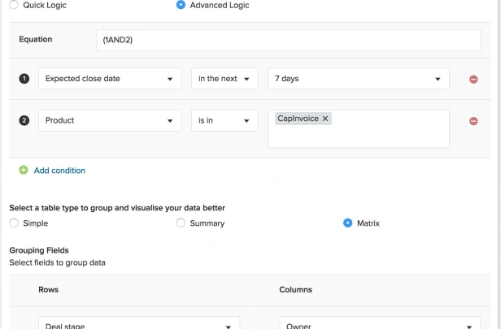Click into the Equation input field

click(289, 40)
